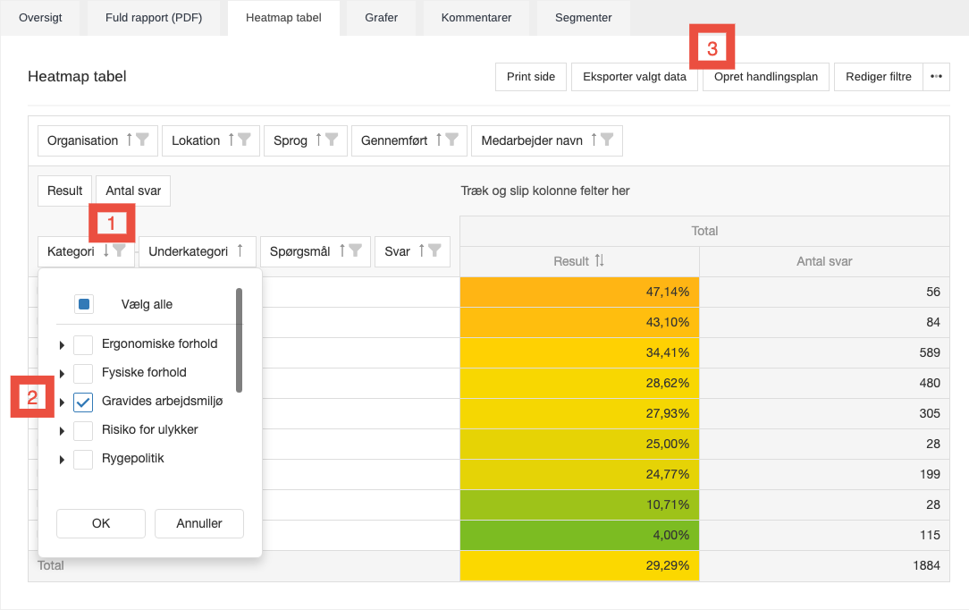Expand the Gravides arbejdsmiljø tree node
The image size is (969, 610).
pyautogui.click(x=62, y=402)
